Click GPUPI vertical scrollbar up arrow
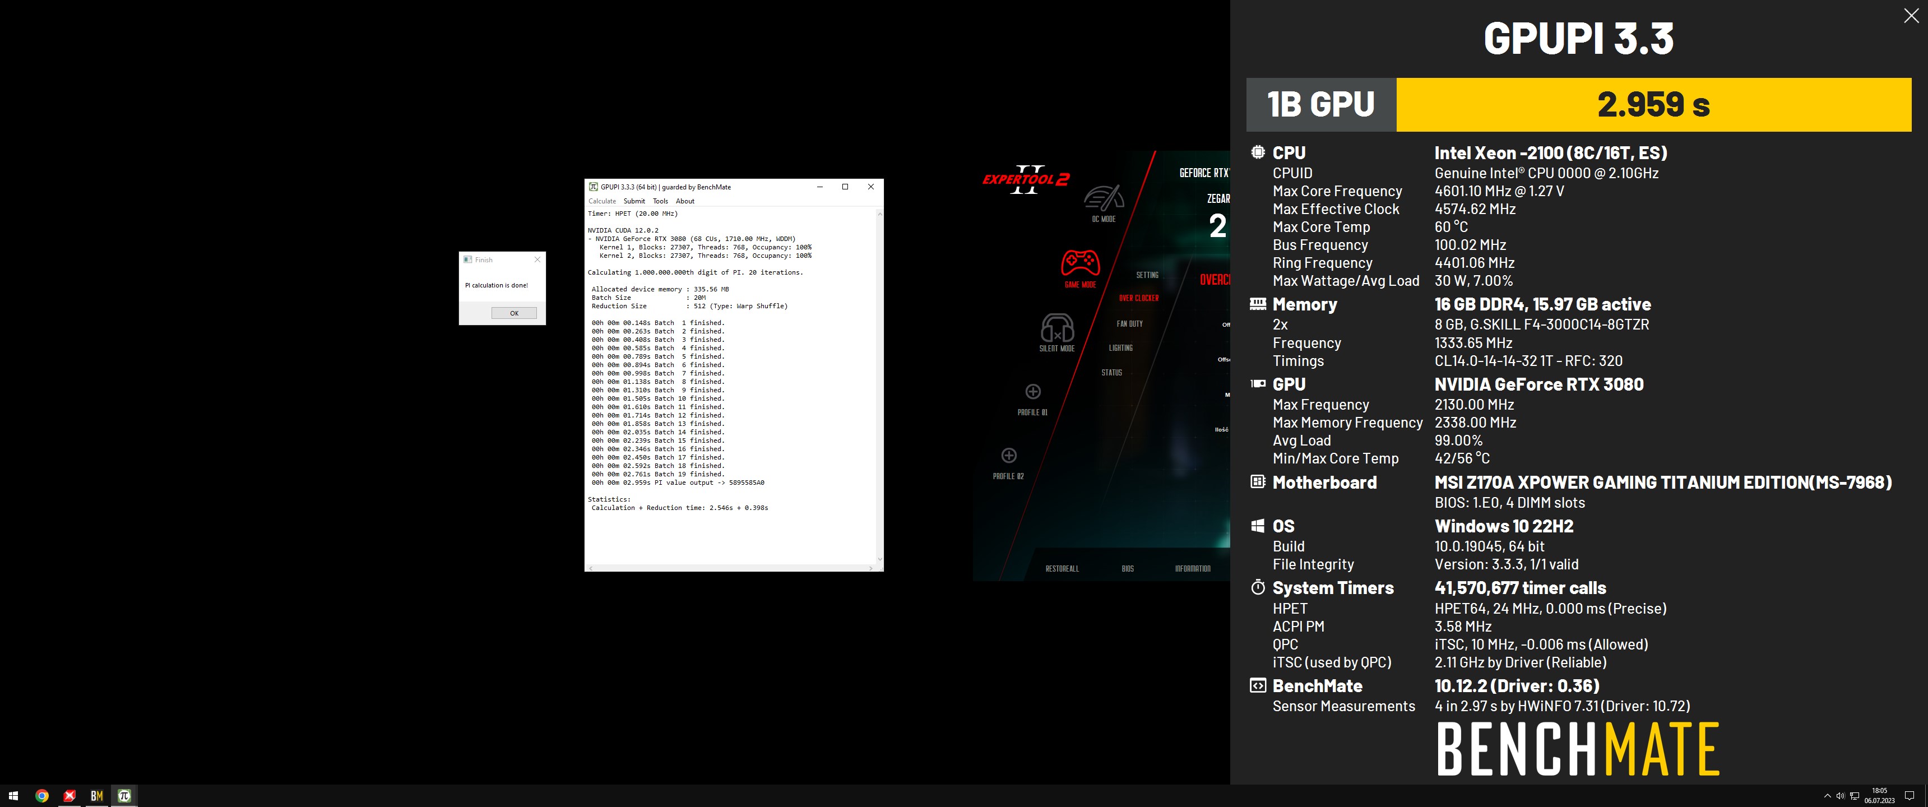Viewport: 1928px width, 807px height. [x=879, y=214]
